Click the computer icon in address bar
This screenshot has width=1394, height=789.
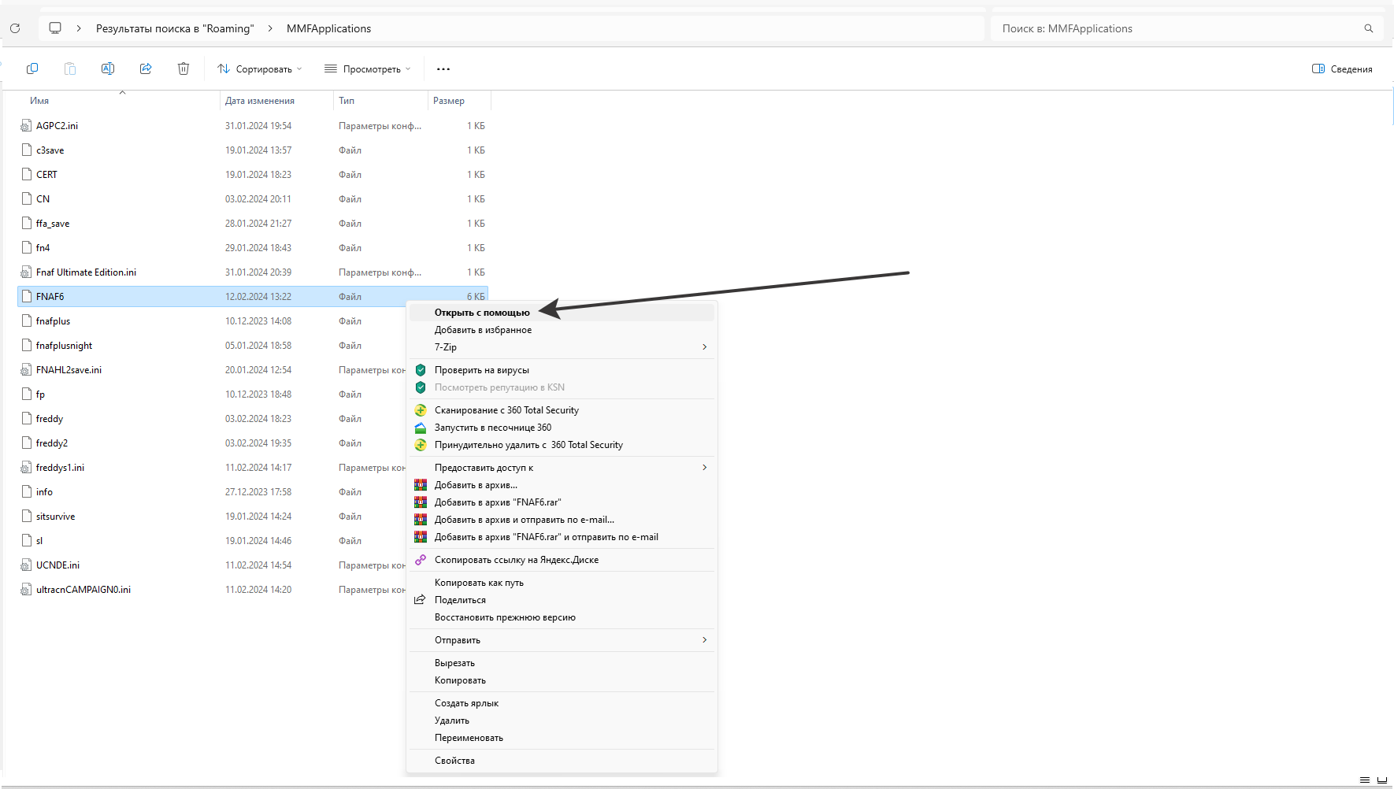55,28
